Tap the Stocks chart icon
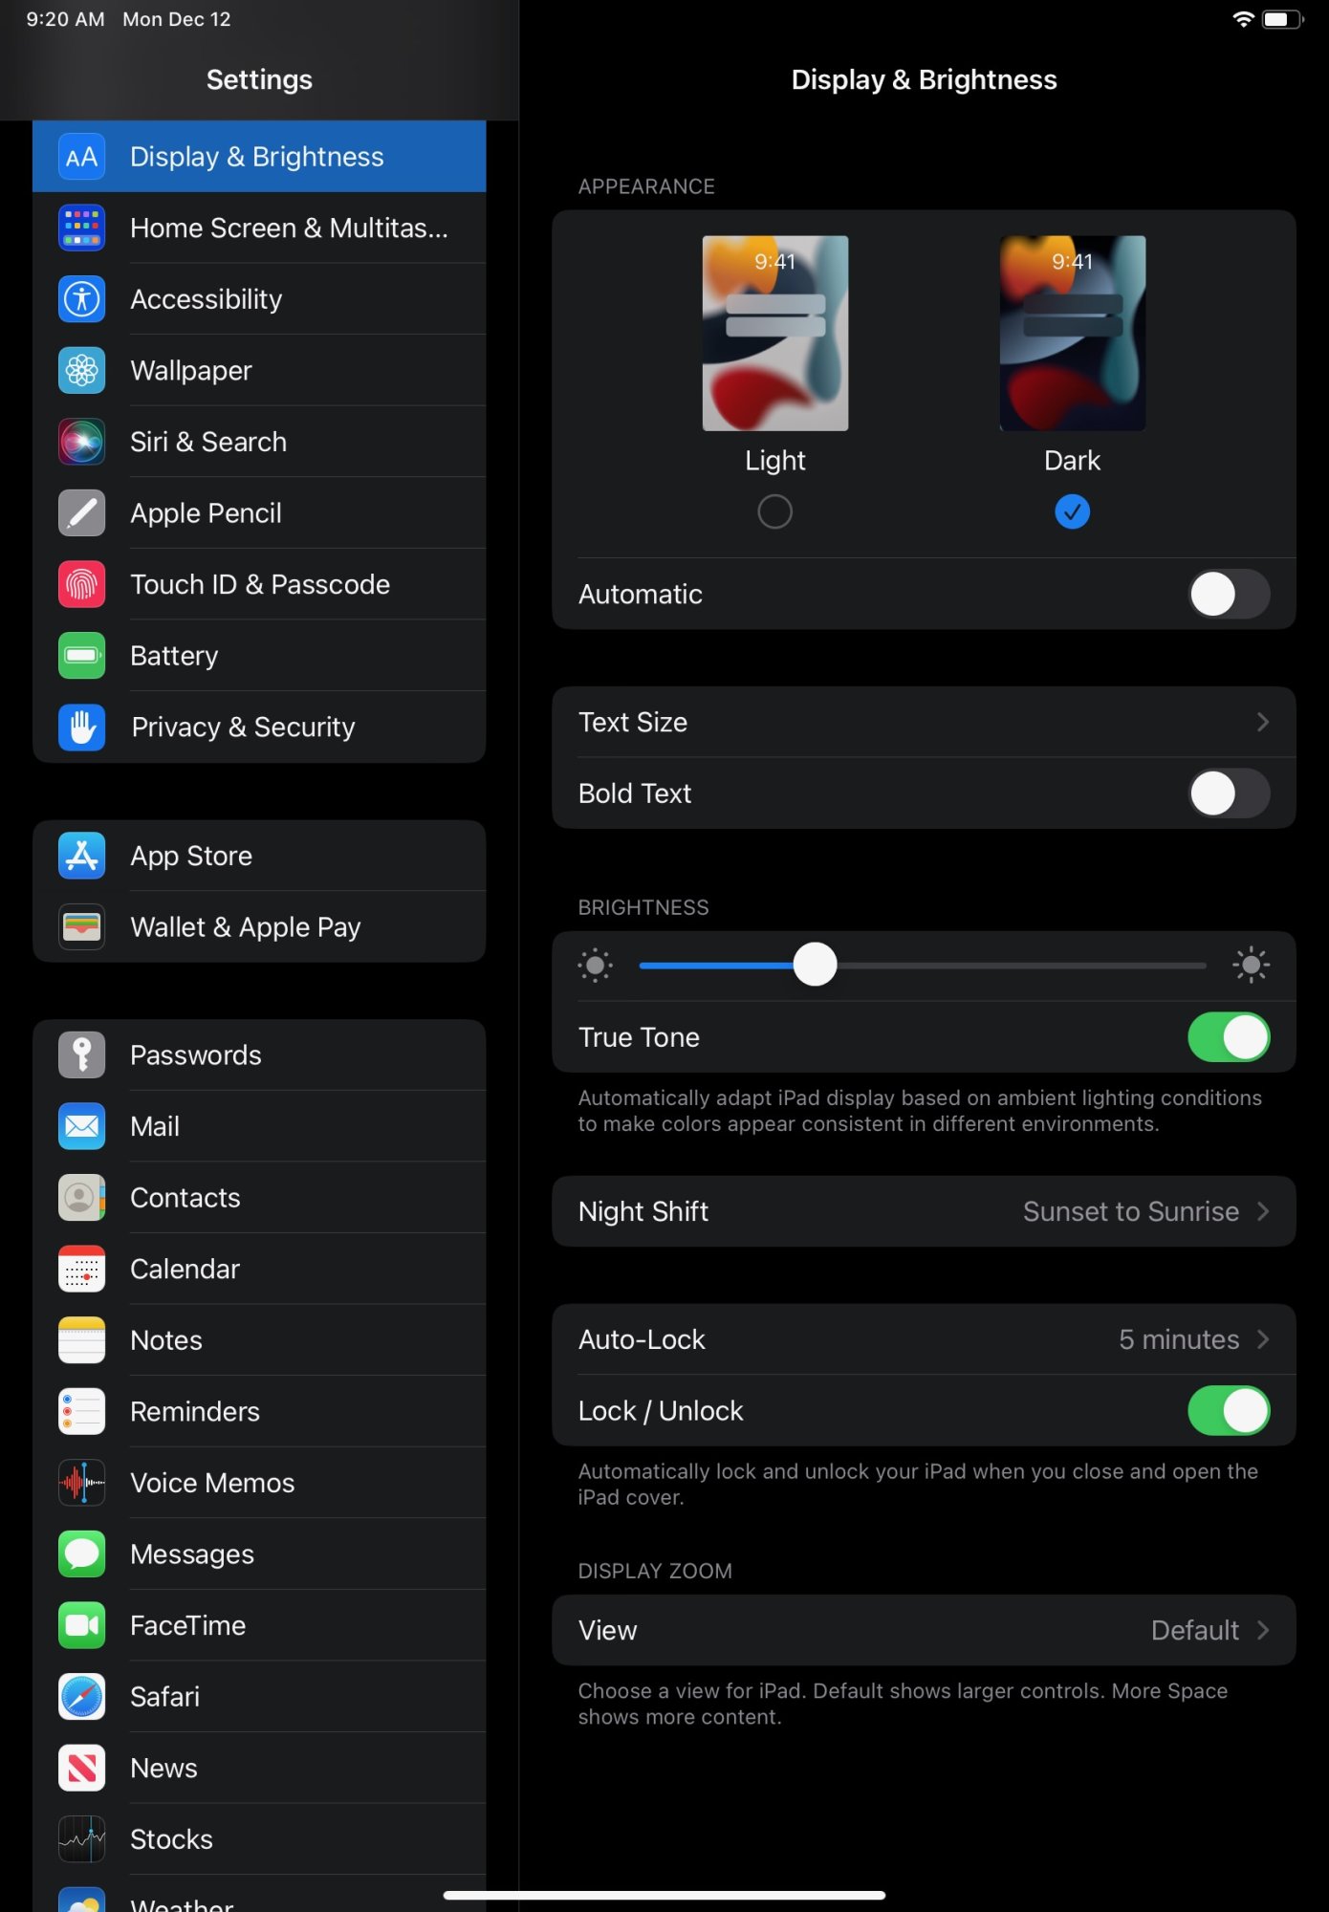Viewport: 1329px width, 1912px height. (81, 1839)
